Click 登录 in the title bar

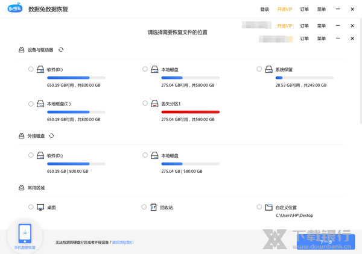click(265, 9)
